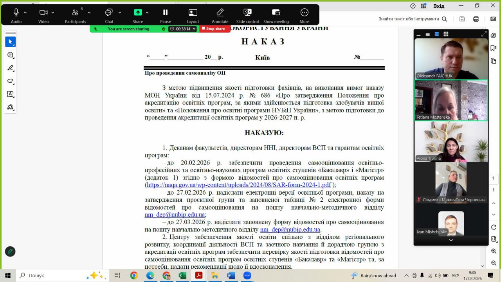This screenshot has width=501, height=282.
Task: Select the text box selection tool
Action: [x=11, y=94]
